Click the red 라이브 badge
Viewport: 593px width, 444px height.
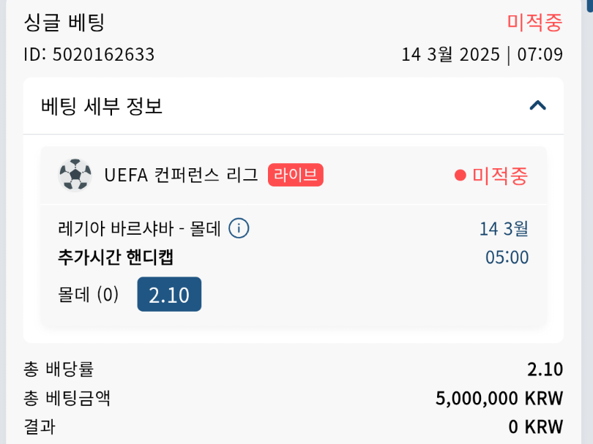295,175
